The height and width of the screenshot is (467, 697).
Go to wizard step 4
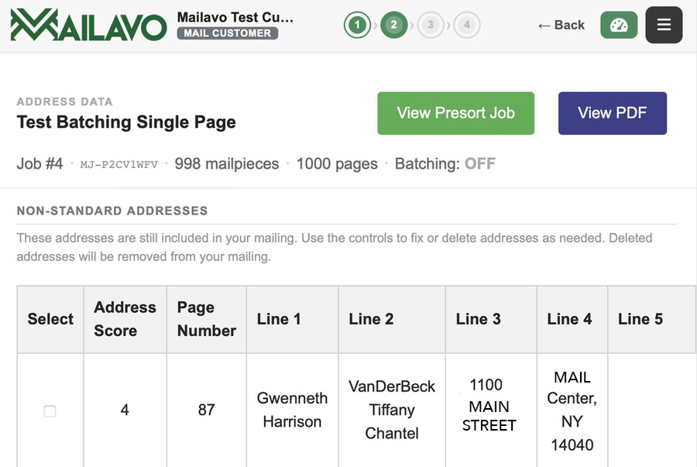click(467, 25)
